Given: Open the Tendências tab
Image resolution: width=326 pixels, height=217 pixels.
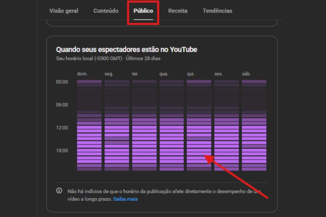Looking at the screenshot, I should pyautogui.click(x=217, y=11).
